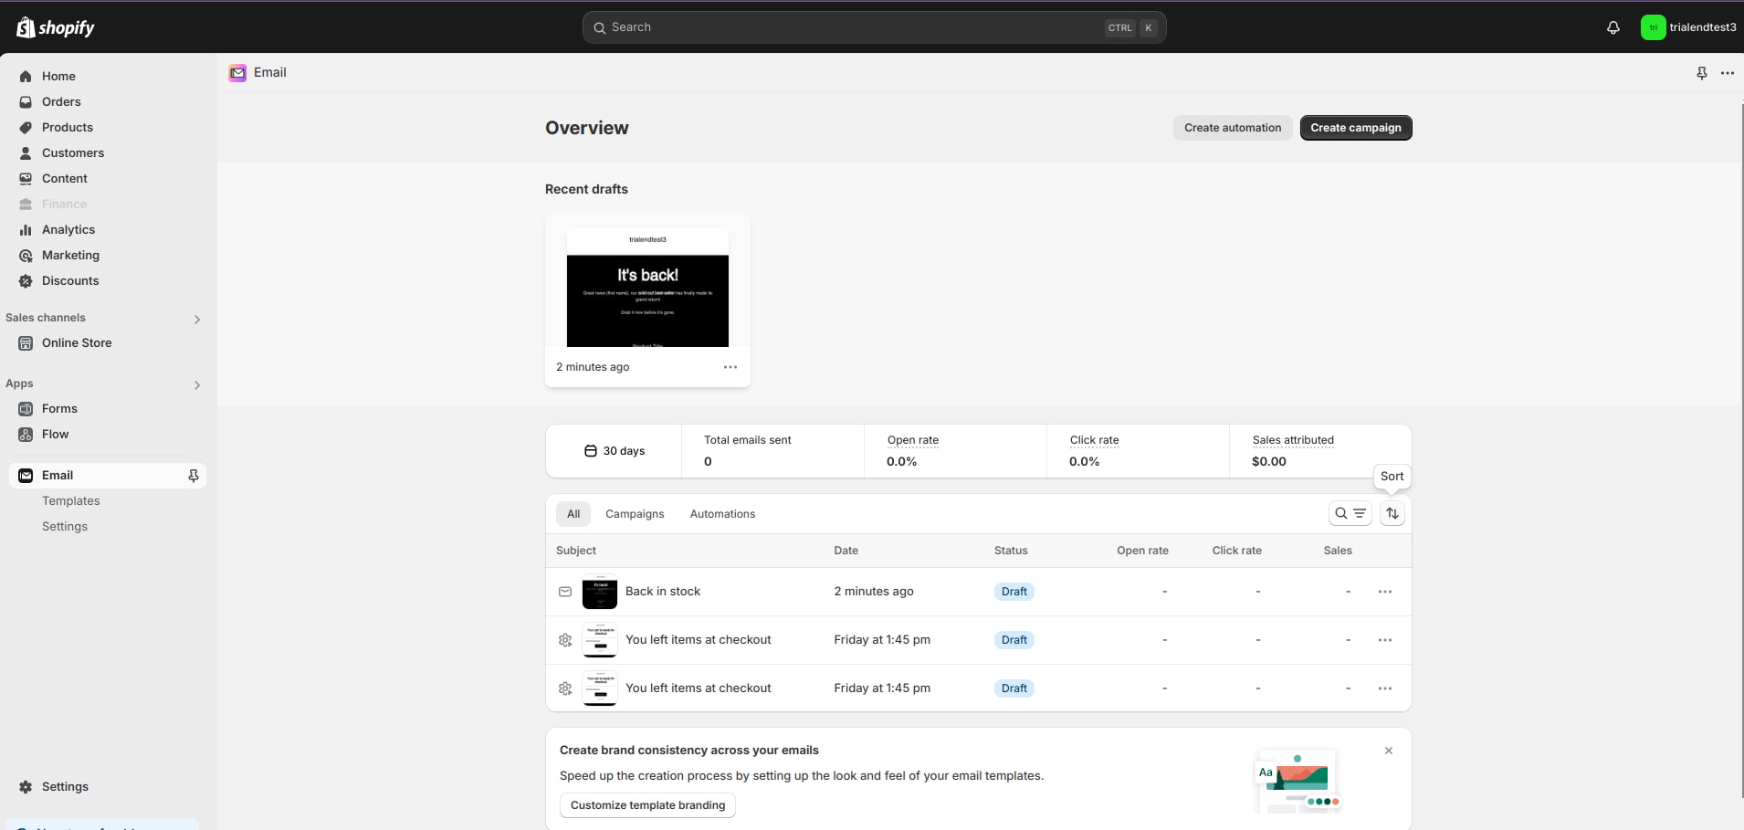Viewport: 1744px width, 830px height.
Task: Dismiss the brand consistency banner
Action: coord(1388,751)
